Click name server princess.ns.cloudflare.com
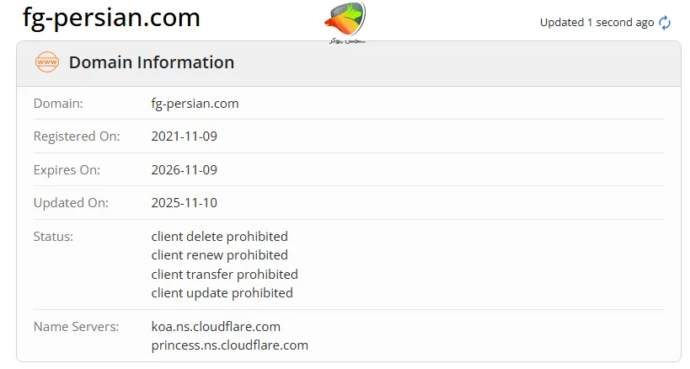This screenshot has height=369, width=690. tap(229, 345)
